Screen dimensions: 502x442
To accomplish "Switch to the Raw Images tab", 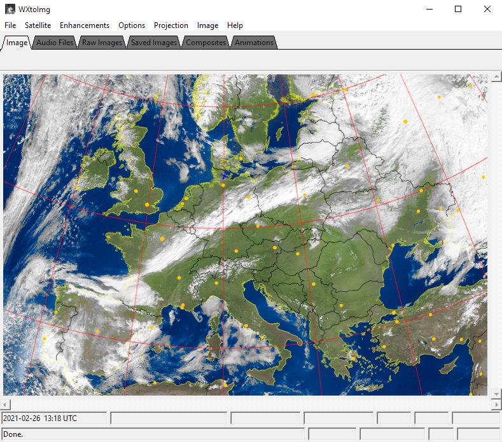I will coord(102,43).
